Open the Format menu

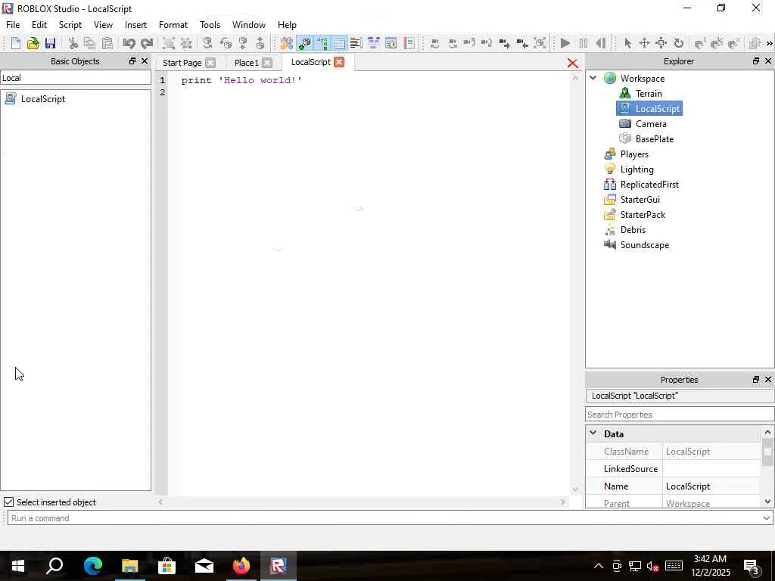[173, 25]
